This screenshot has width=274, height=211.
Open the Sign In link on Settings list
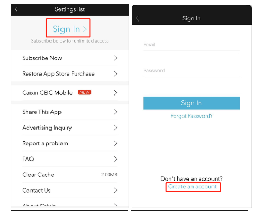(x=68, y=28)
